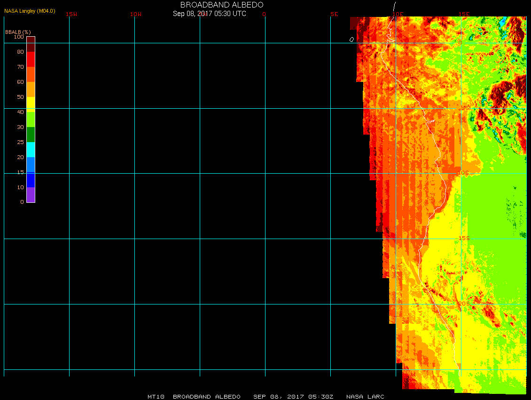This screenshot has height=400, width=531.
Task: Click the 15S latitude label on map
Action: [463, 238]
